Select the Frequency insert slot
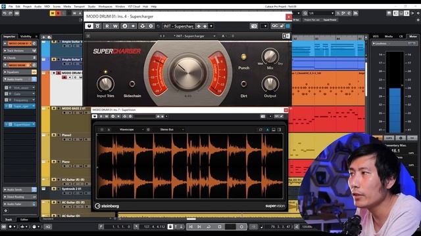 20,100
